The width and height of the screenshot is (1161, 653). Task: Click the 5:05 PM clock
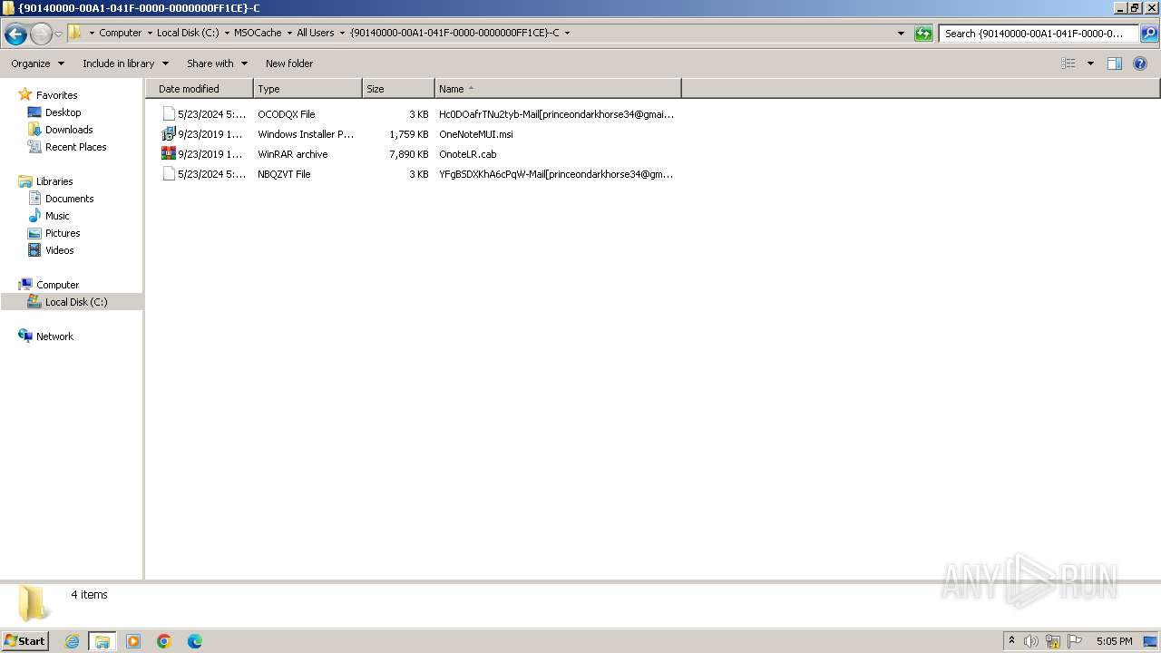[1114, 641]
